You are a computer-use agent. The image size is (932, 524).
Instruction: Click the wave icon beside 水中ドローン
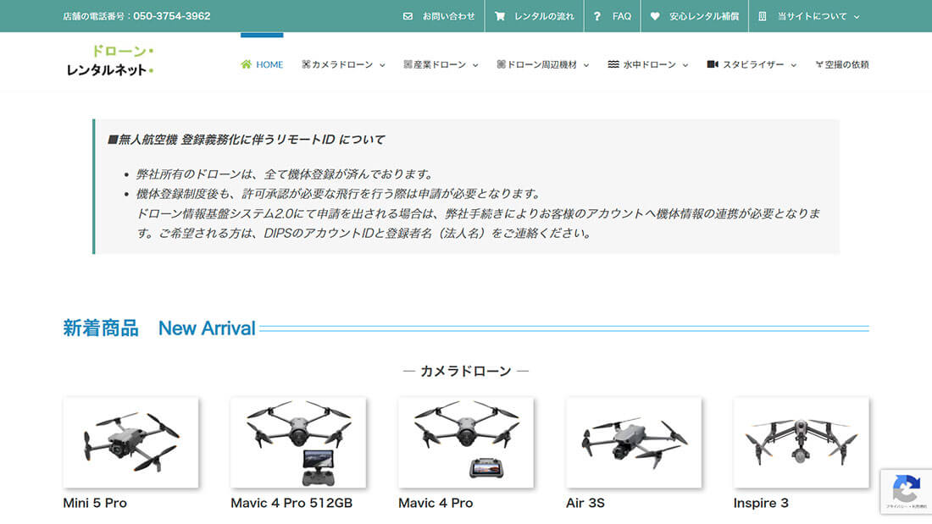613,64
